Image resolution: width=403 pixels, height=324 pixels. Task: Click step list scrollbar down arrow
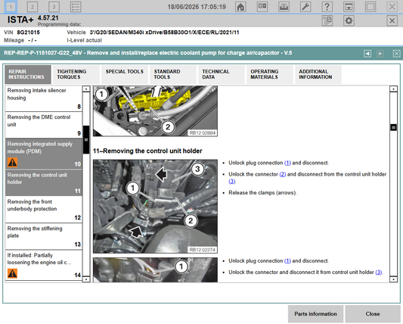pyautogui.click(x=86, y=279)
